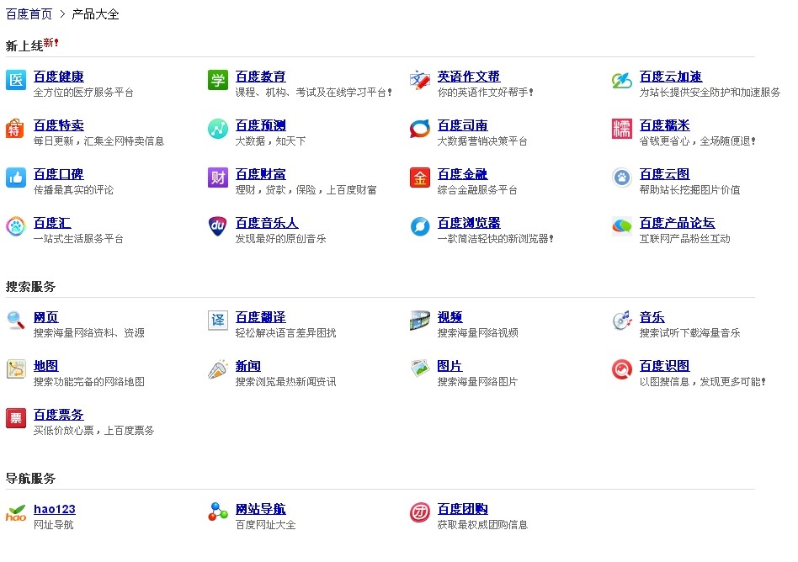Click the blue 百度浏览器 icon
This screenshot has height=562, width=798.
pyautogui.click(x=420, y=226)
